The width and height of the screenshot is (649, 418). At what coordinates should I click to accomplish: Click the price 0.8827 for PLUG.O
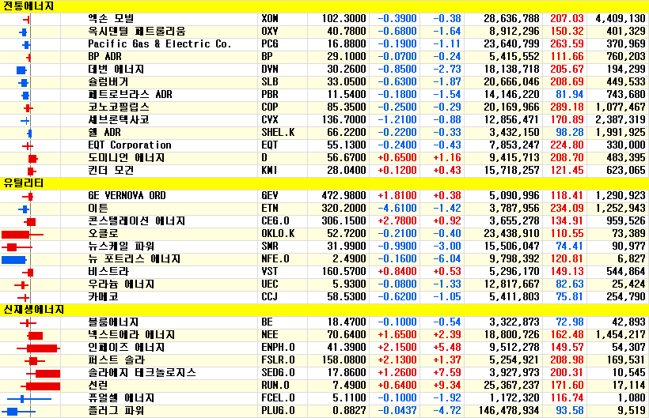coord(349,411)
